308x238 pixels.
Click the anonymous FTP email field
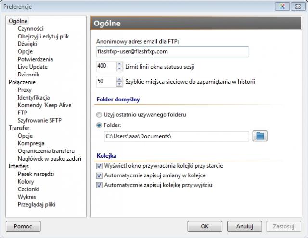[172, 51]
